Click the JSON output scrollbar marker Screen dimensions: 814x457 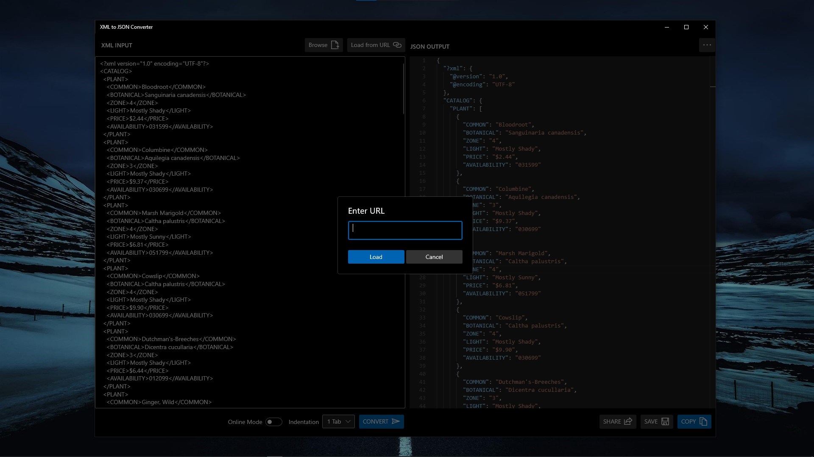click(713, 87)
